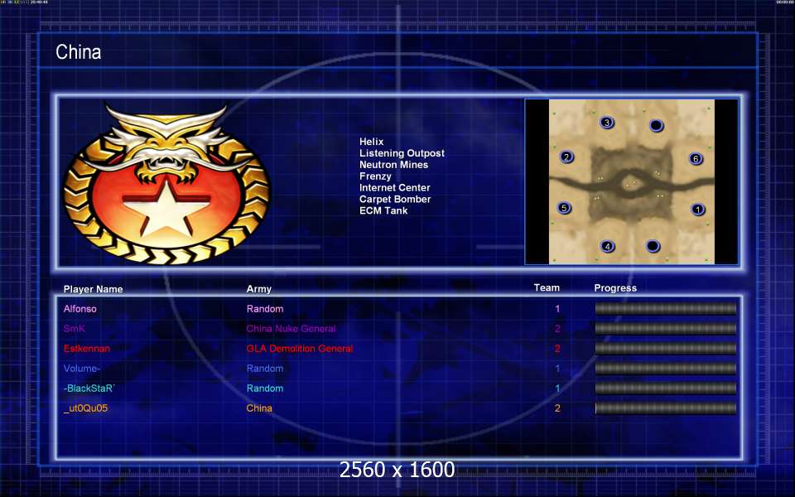Click the empty start marker beside position 4

653,246
